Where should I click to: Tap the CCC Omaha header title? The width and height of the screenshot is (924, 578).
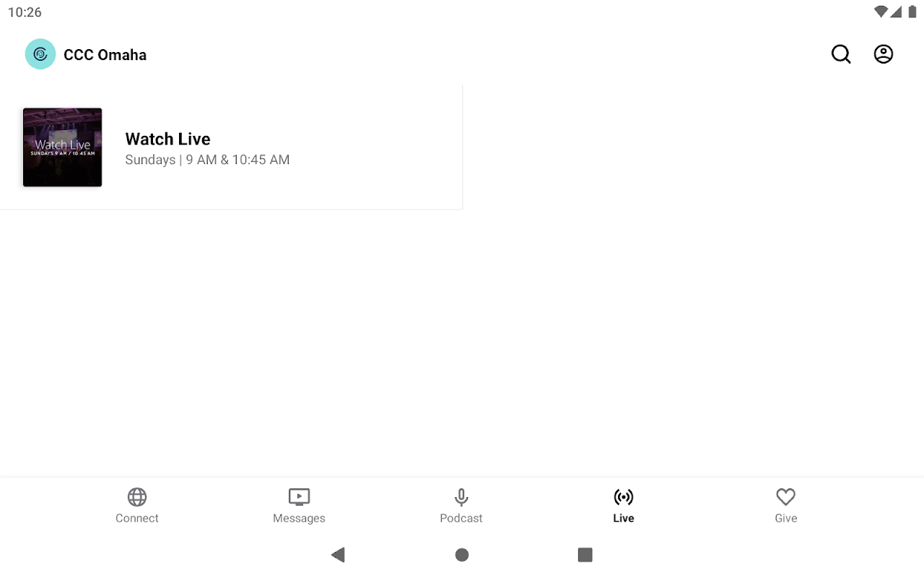(105, 55)
